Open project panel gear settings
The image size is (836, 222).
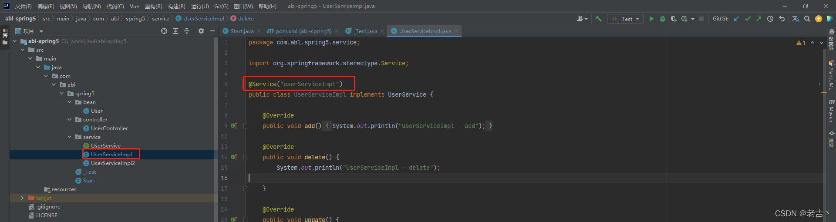[x=201, y=31]
